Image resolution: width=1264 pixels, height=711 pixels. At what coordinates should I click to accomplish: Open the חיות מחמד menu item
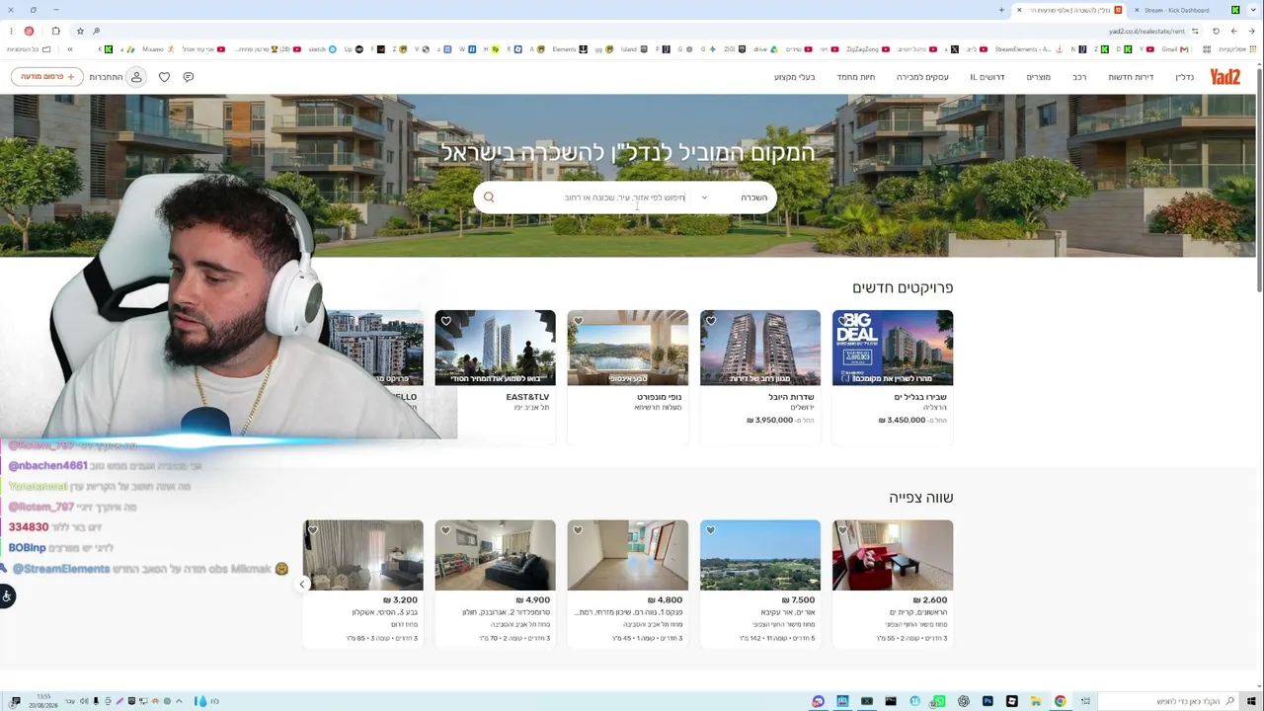pyautogui.click(x=856, y=77)
